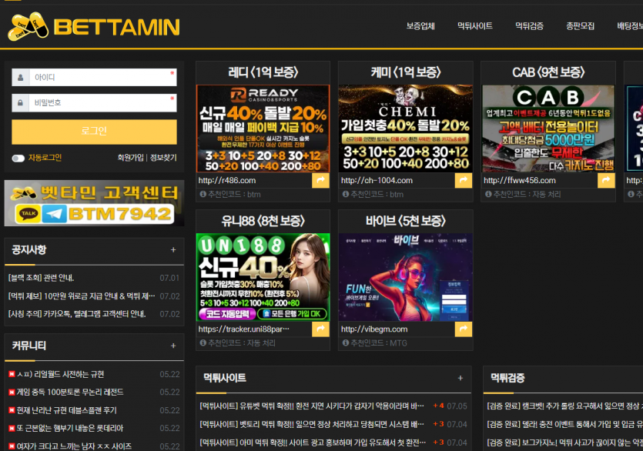Open the share arrow for tracker.uni88par link
The image size is (643, 451).
320,329
